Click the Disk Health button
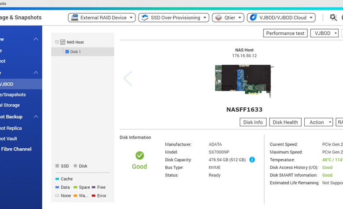The image size is (343, 209). [x=285, y=122]
